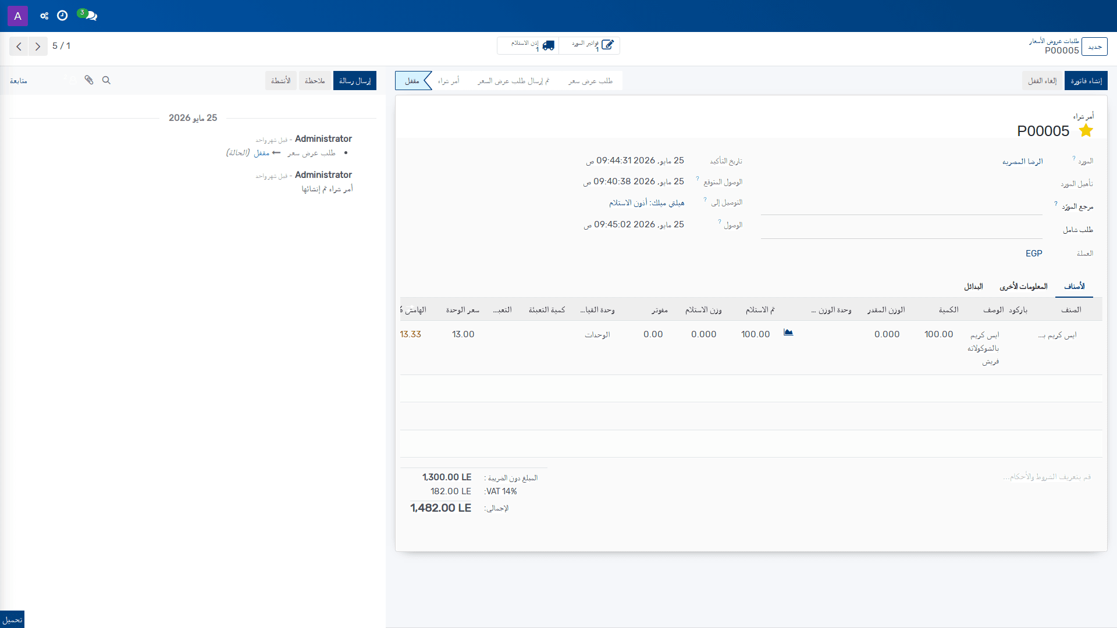Click the إلغاء القفل button
Image resolution: width=1117 pixels, height=628 pixels.
pyautogui.click(x=1043, y=81)
